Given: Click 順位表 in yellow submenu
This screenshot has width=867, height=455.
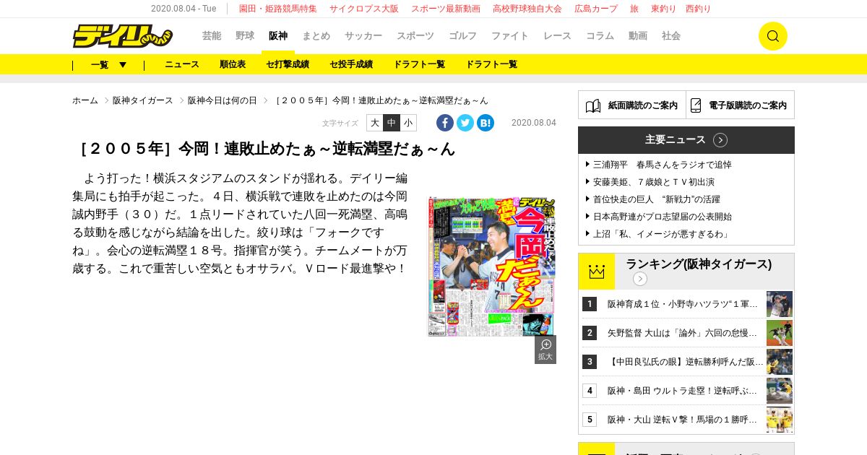Looking at the screenshot, I should pyautogui.click(x=233, y=64).
